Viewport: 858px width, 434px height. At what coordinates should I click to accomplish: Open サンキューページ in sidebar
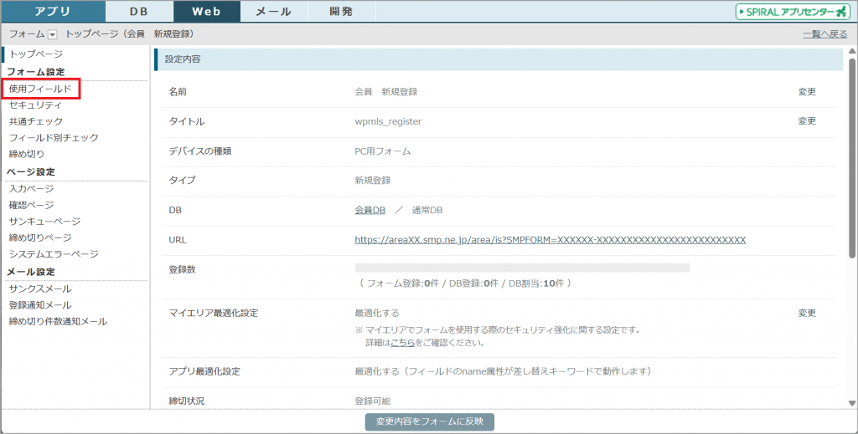pyautogui.click(x=44, y=222)
